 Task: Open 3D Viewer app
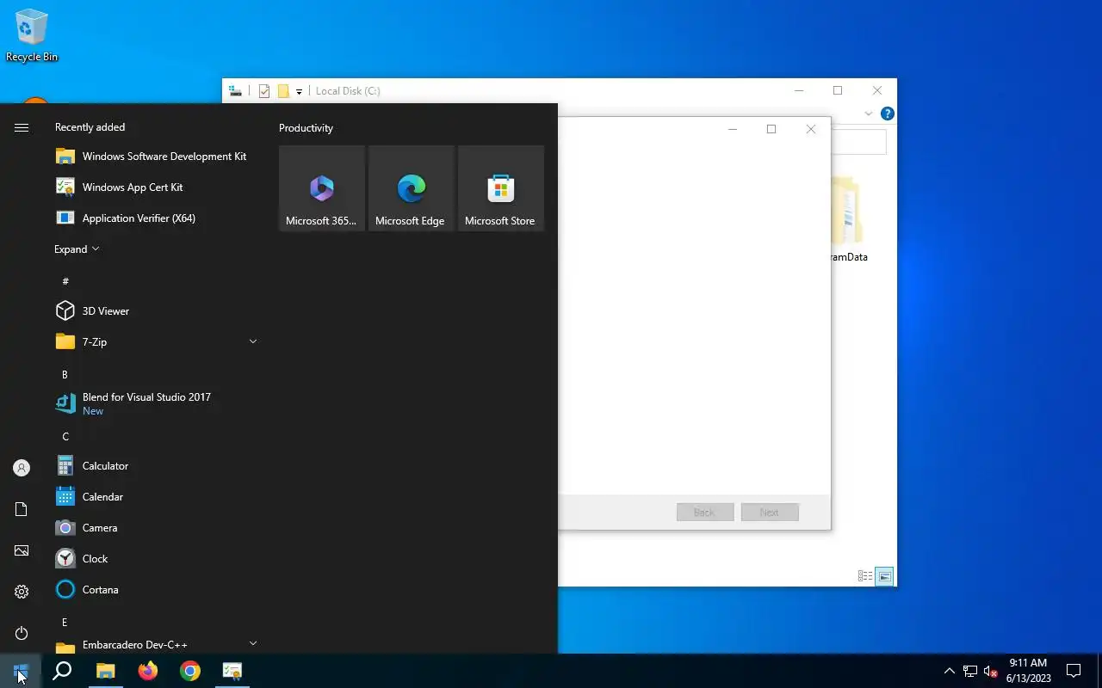click(156, 311)
